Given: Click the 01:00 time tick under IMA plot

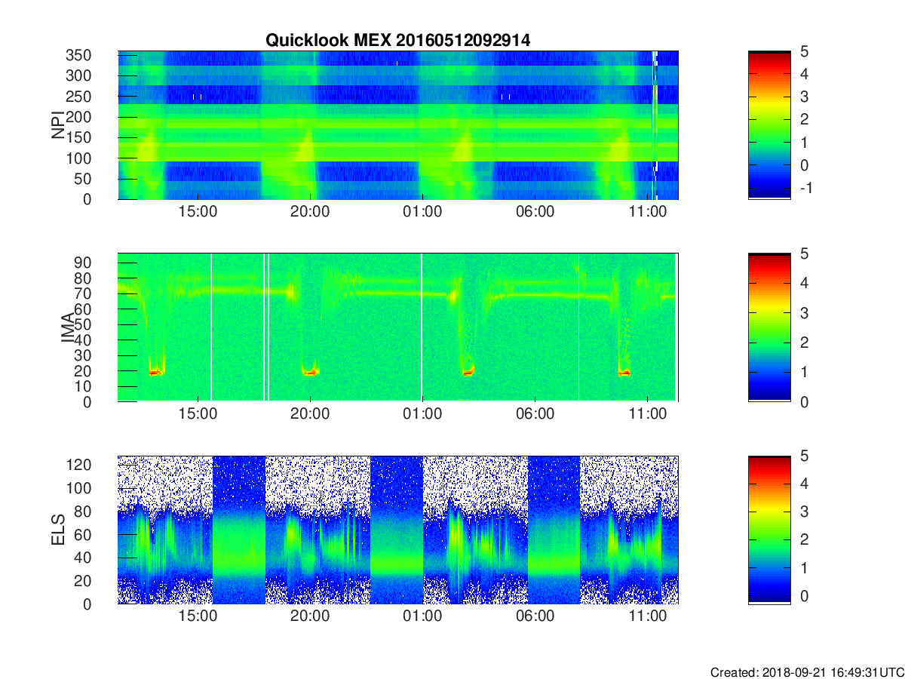Looking at the screenshot, I should click(422, 414).
